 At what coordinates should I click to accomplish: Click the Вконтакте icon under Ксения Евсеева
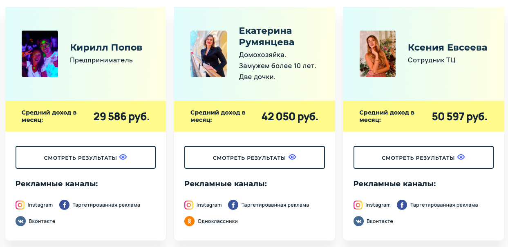point(358,221)
